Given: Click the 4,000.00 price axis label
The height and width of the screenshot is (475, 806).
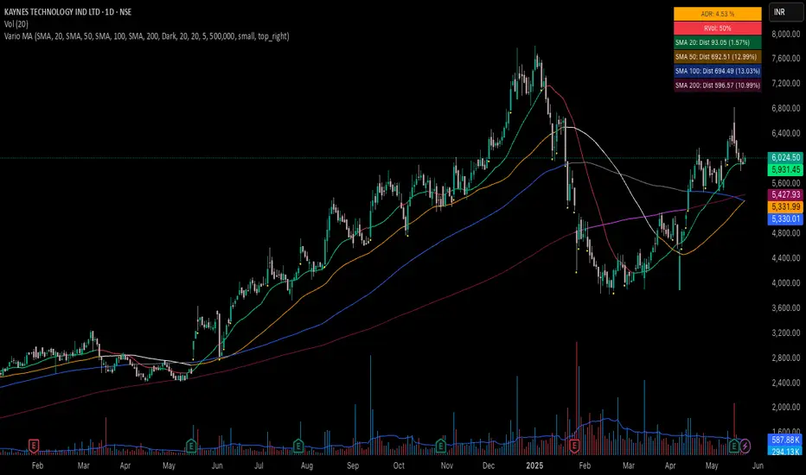Looking at the screenshot, I should click(x=785, y=283).
